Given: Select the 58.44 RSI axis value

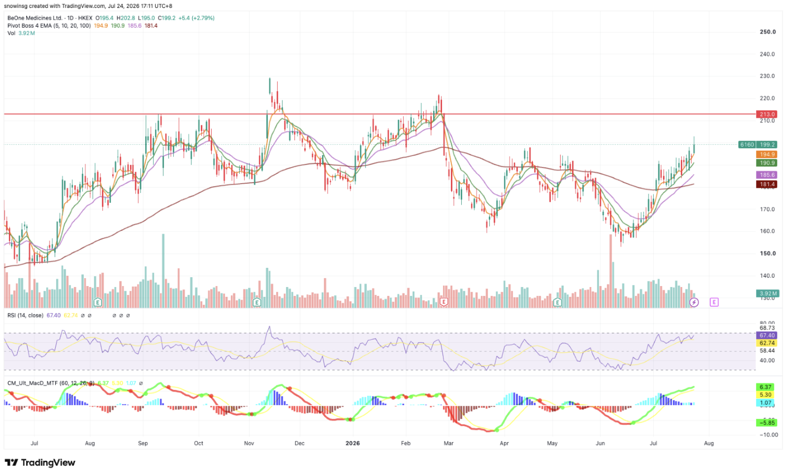Looking at the screenshot, I should pyautogui.click(x=767, y=351).
